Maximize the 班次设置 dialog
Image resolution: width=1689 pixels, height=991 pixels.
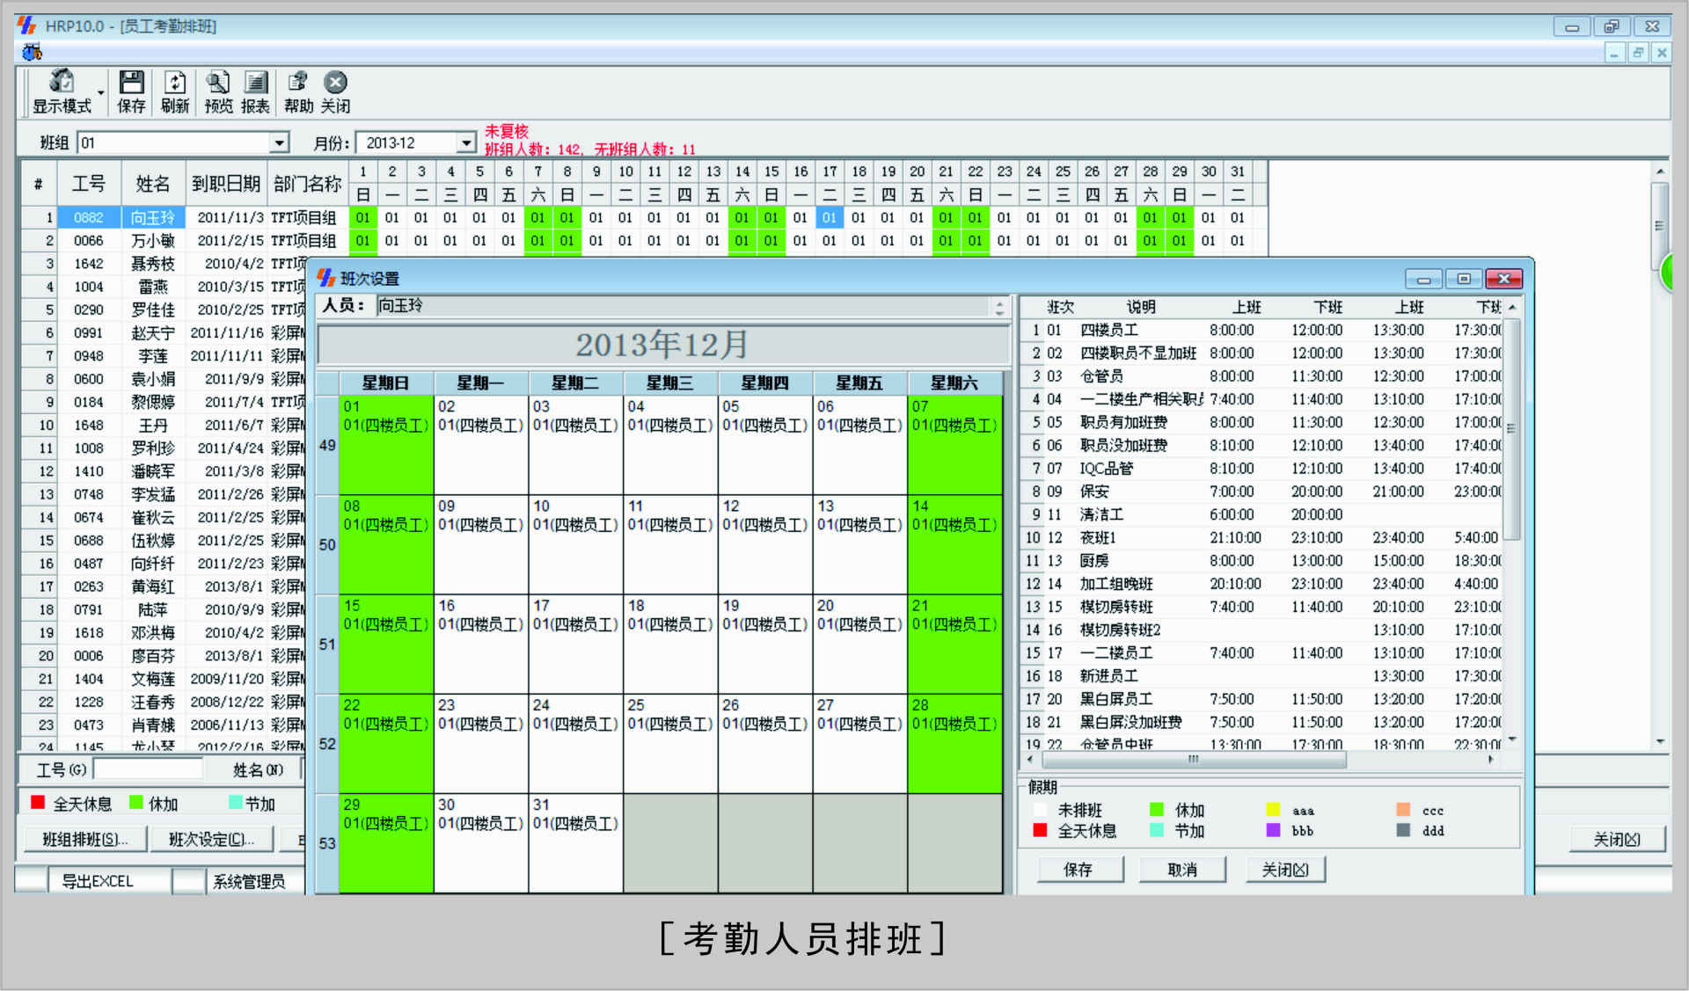tap(1464, 279)
